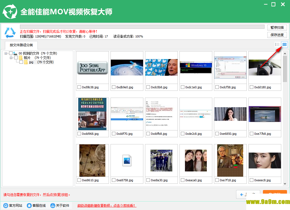
Task: Click the app logo in title bar
Action: point(10,11)
